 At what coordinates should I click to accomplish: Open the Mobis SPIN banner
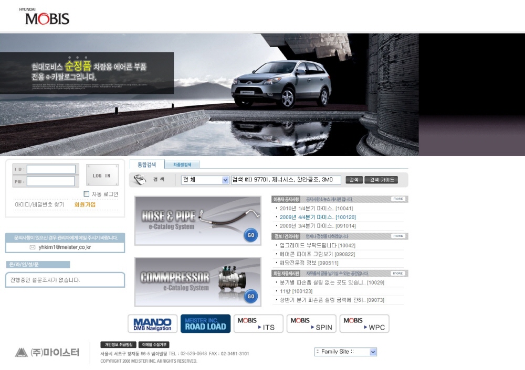pyautogui.click(x=311, y=324)
